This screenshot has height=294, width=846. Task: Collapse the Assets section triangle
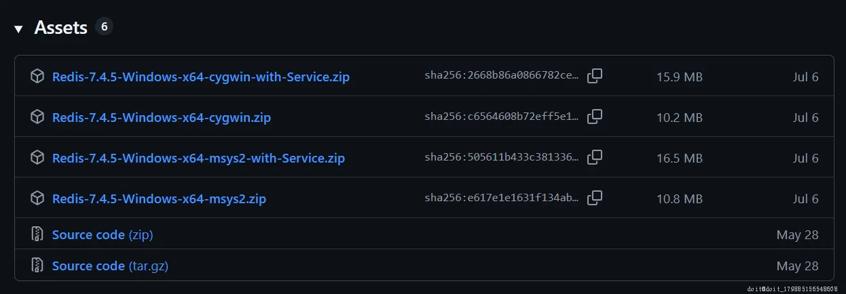click(x=19, y=29)
